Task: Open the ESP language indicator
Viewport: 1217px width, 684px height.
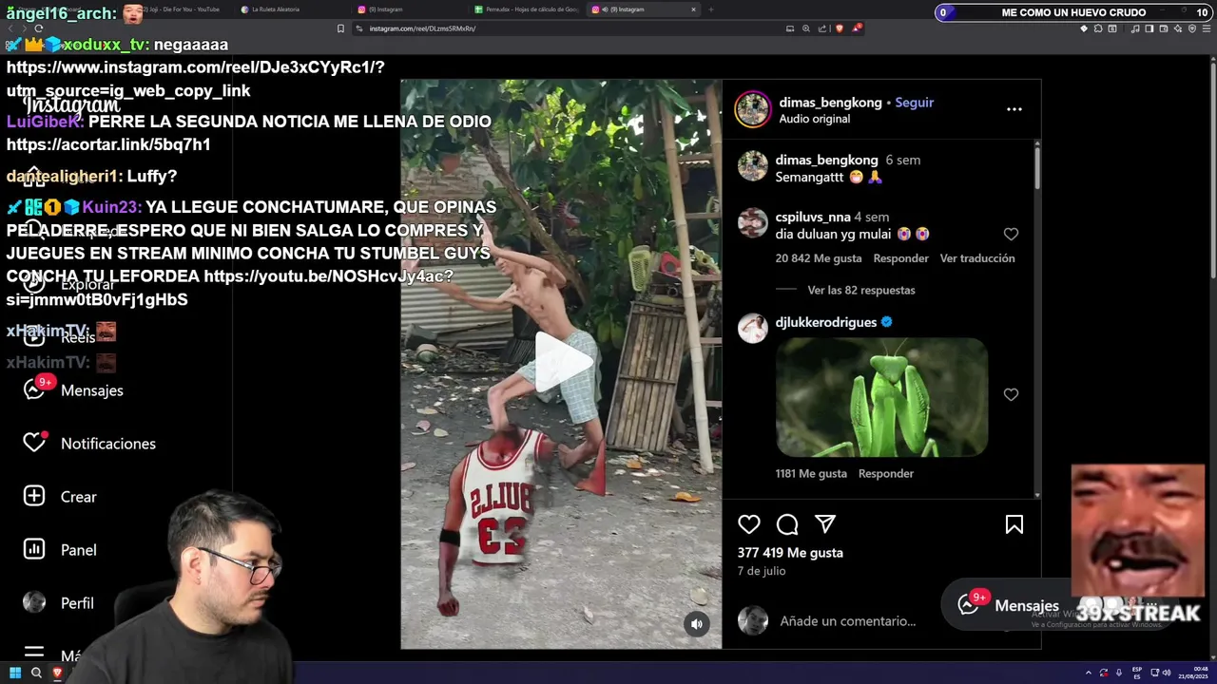Action: tap(1137, 673)
